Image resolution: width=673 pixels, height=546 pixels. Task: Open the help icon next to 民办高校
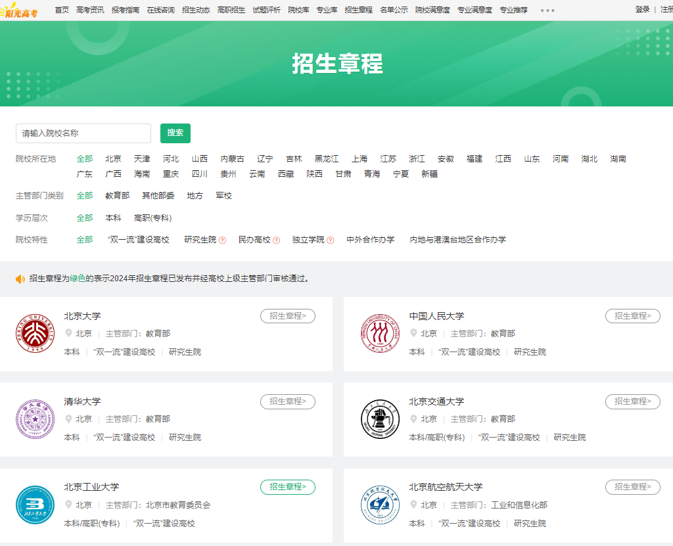[x=277, y=240]
